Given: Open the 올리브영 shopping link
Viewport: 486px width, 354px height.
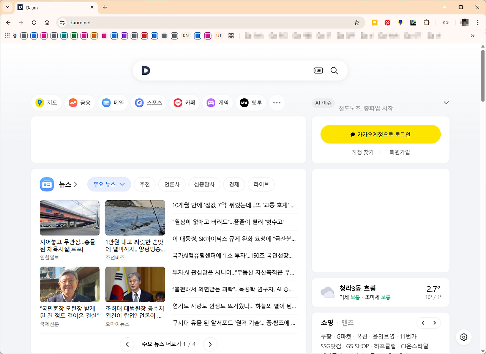Looking at the screenshot, I should coord(383,337).
